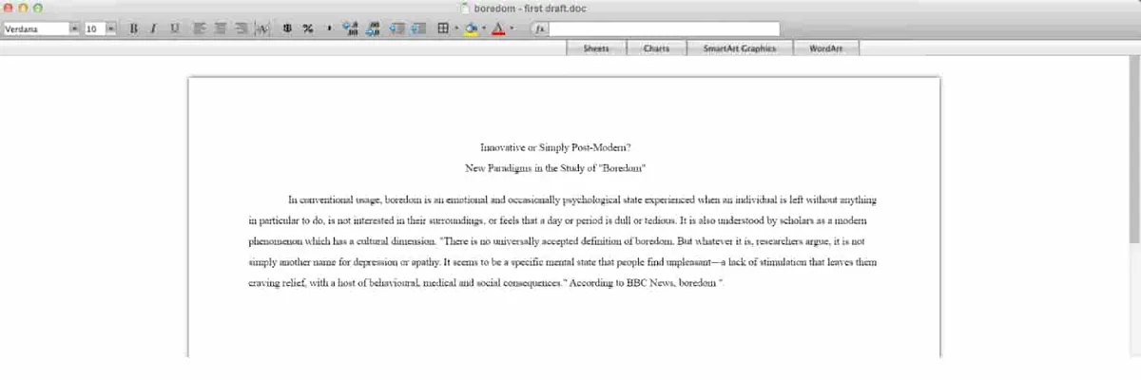The width and height of the screenshot is (1141, 380).
Task: Toggle bold formatting
Action: (x=134, y=28)
